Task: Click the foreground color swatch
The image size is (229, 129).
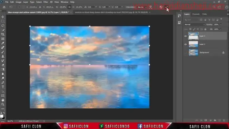Action: coord(2,116)
